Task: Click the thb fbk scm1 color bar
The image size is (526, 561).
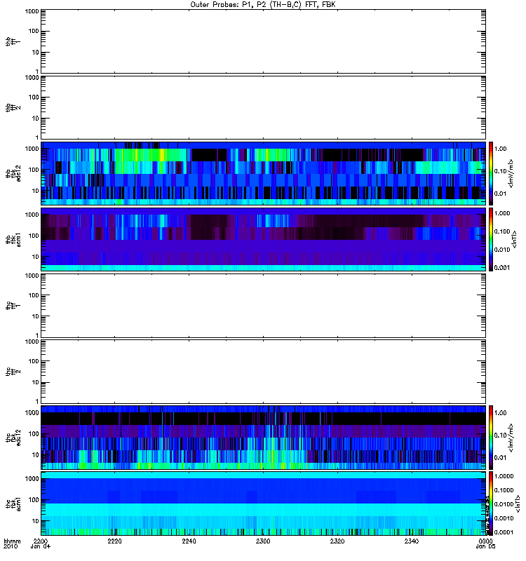Action: point(491,239)
